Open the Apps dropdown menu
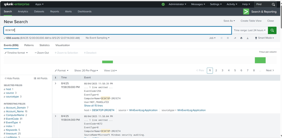This screenshot has height=138, width=282. 39,4
